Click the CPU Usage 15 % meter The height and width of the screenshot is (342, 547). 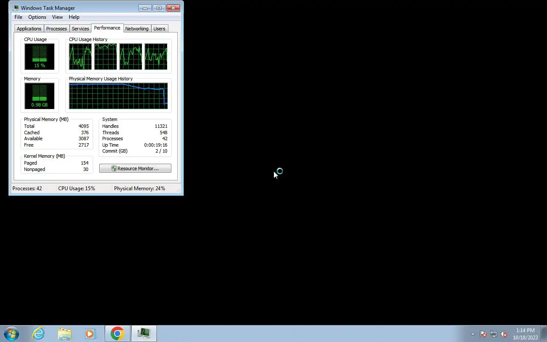tap(39, 56)
